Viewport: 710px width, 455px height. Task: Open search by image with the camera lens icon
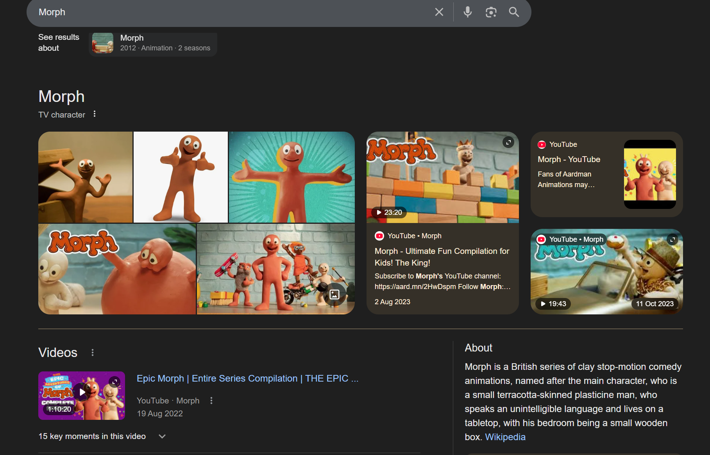[x=491, y=12]
